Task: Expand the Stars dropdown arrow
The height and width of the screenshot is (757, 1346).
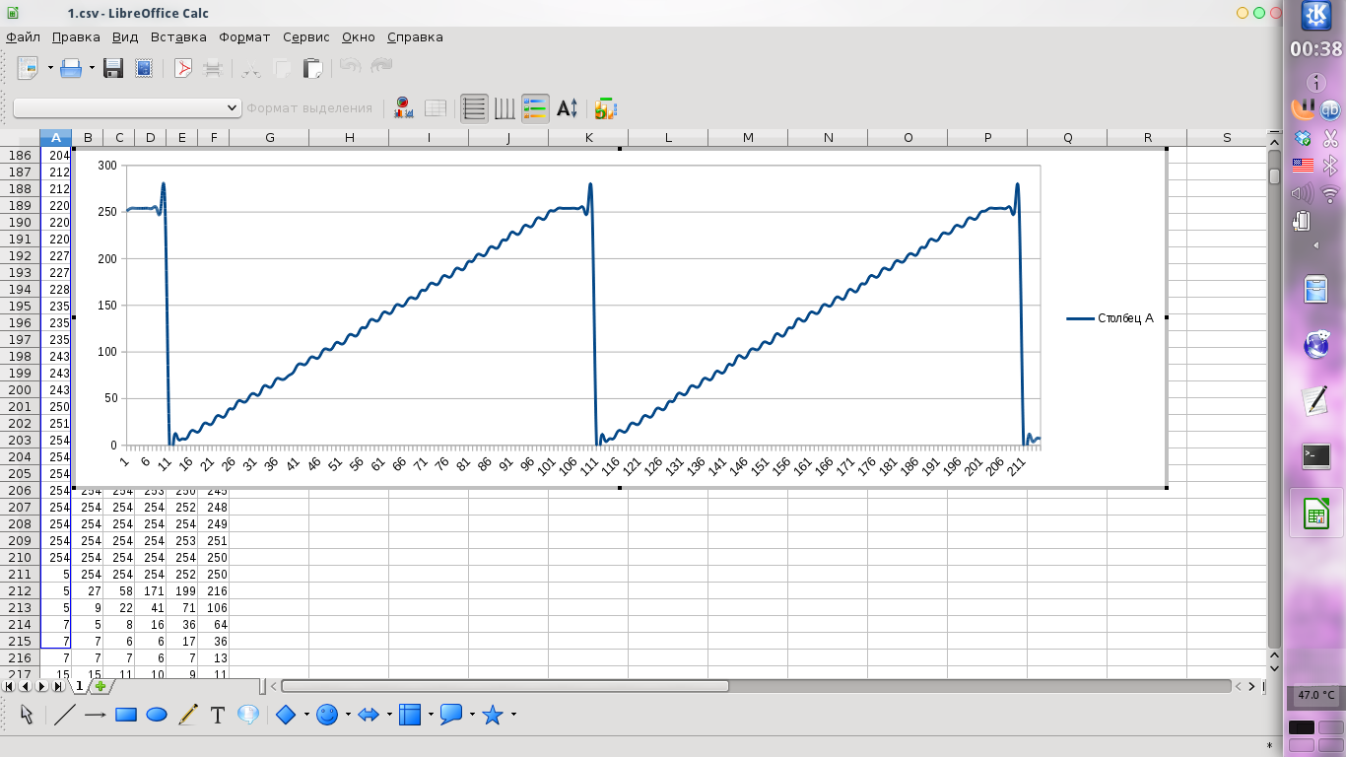Action: [x=513, y=715]
